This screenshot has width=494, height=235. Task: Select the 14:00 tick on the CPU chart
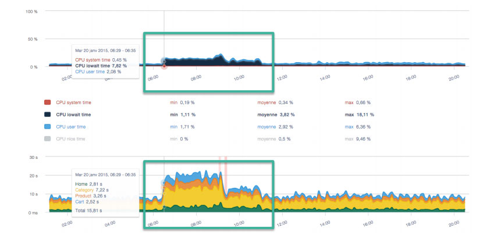pos(325,77)
